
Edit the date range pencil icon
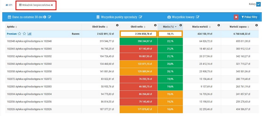tap(49, 17)
